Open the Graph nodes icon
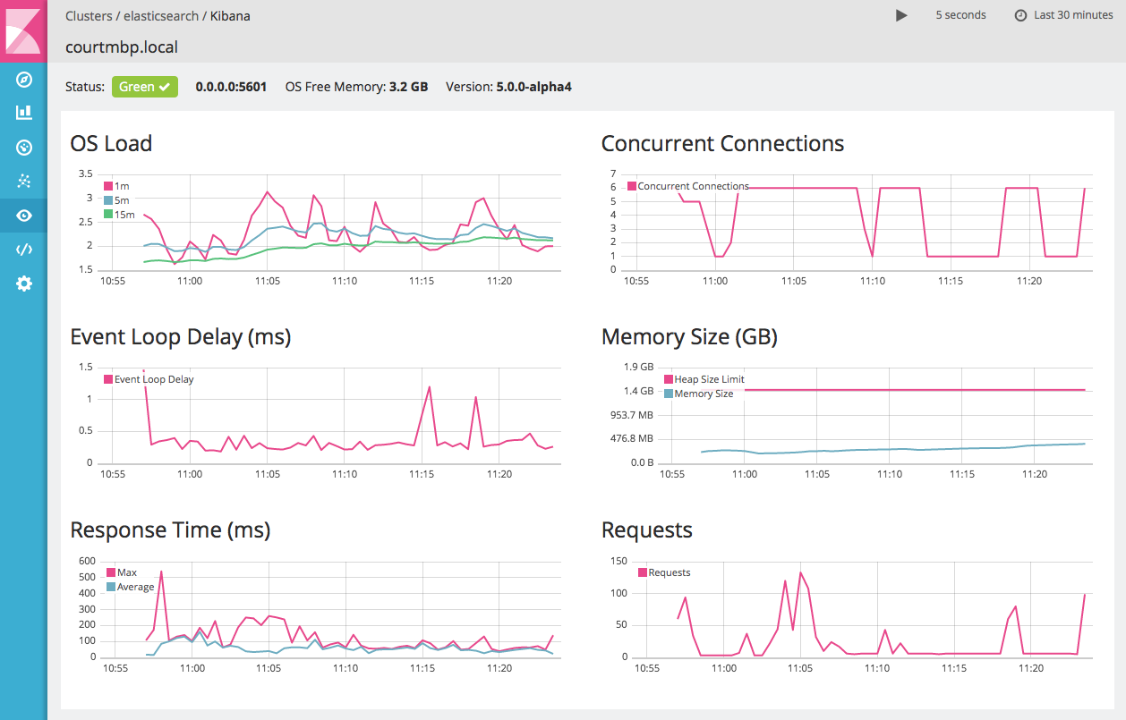This screenshot has width=1126, height=720. [x=24, y=182]
